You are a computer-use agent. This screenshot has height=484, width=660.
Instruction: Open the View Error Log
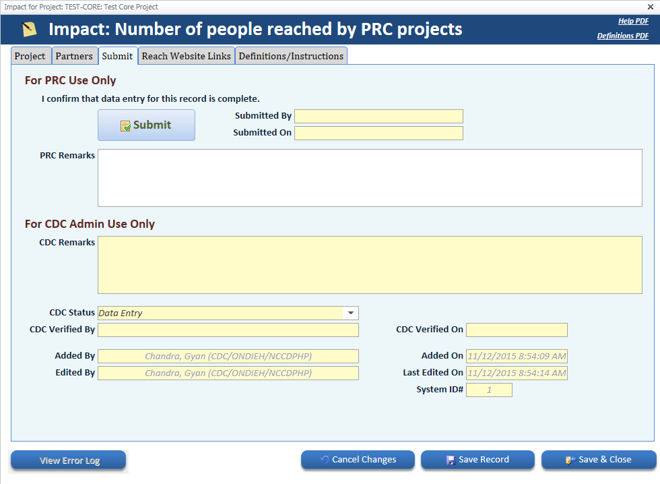pos(69,460)
